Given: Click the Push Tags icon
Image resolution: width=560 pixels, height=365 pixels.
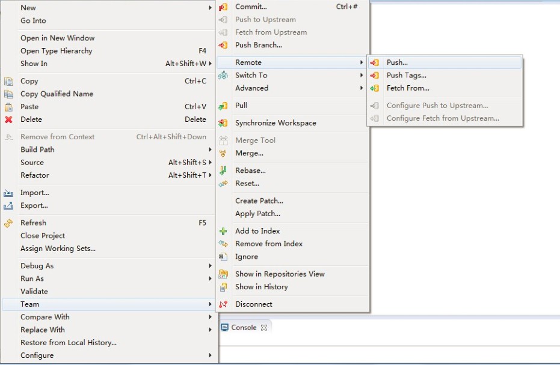Looking at the screenshot, I should pyautogui.click(x=374, y=76).
